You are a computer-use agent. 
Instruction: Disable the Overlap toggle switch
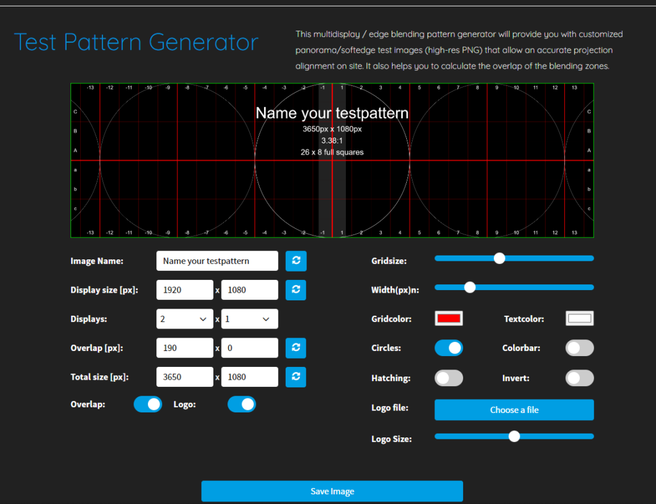148,405
